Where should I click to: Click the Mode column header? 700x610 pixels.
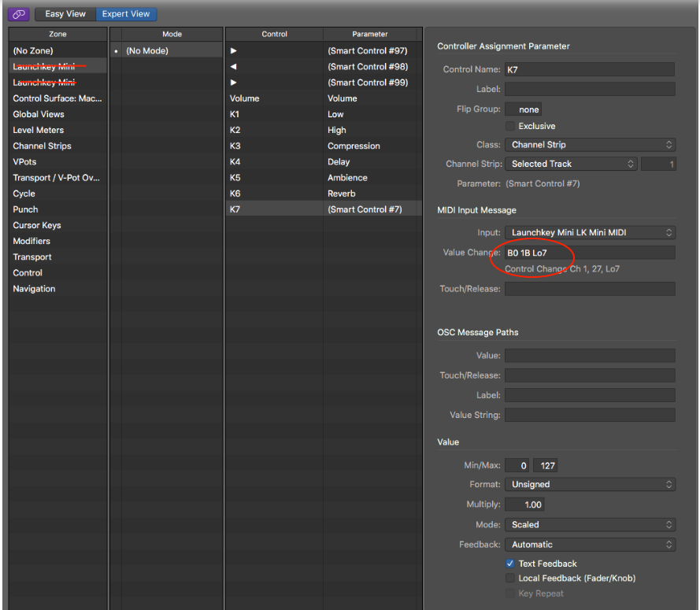tap(172, 34)
